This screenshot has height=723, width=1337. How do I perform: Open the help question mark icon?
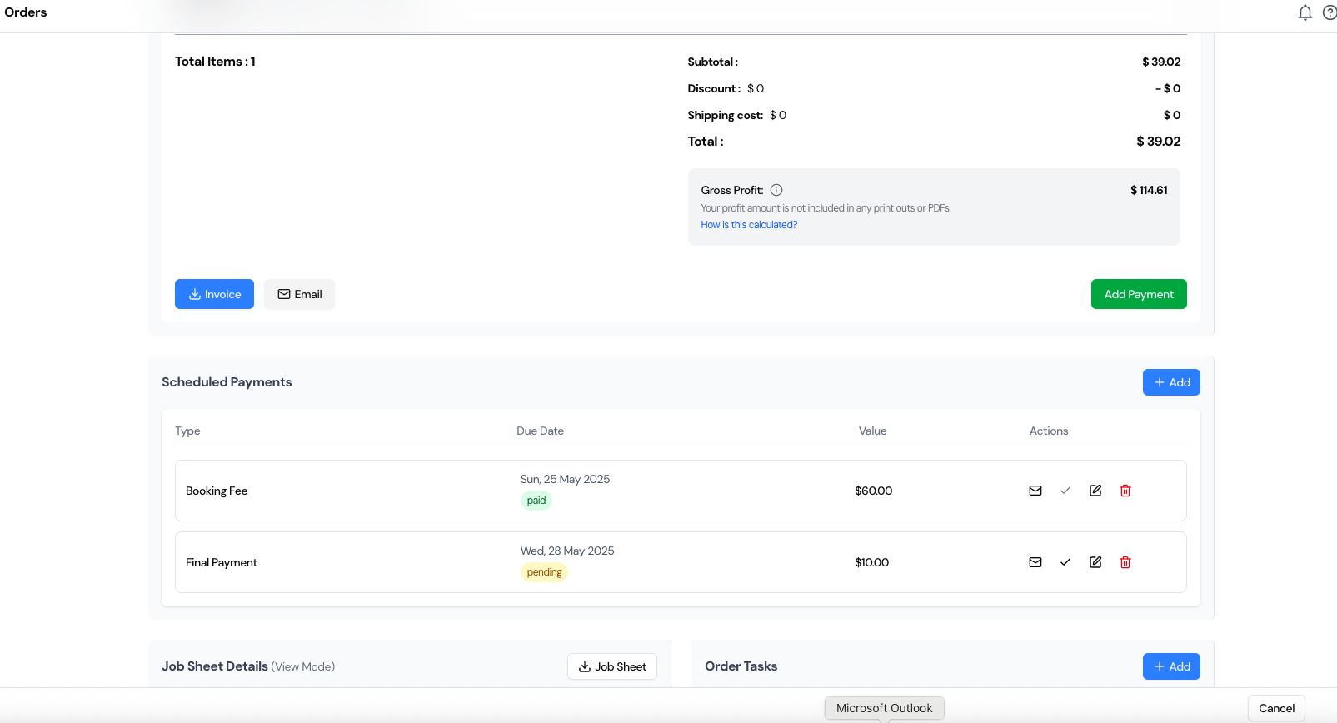pos(1330,12)
